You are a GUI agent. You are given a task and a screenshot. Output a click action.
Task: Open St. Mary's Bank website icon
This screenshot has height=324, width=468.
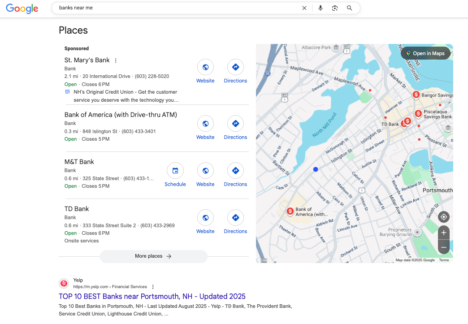pyautogui.click(x=205, y=67)
